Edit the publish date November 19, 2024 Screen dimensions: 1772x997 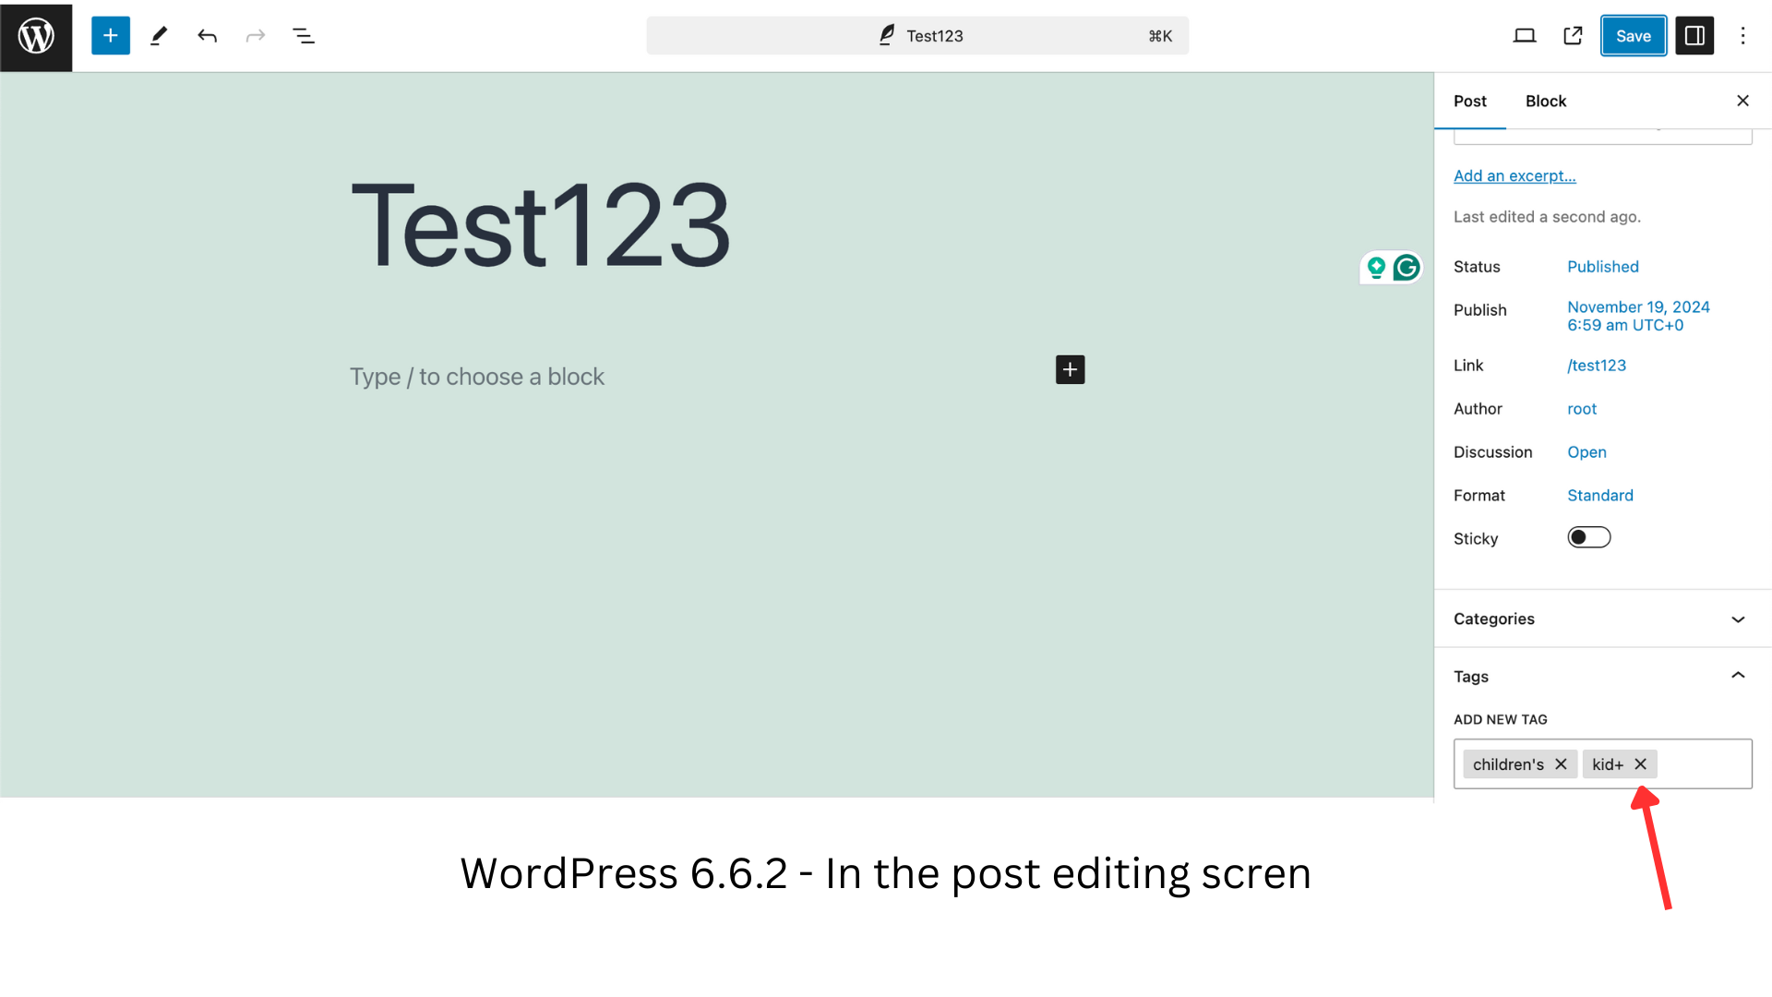(1638, 316)
